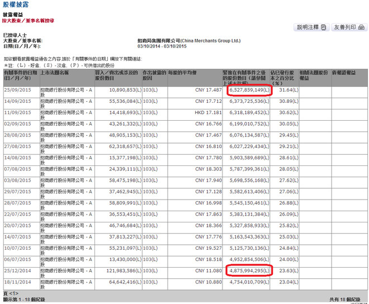Open the 18/11/2014 event date link
This screenshot has width=369, height=304.
[x=17, y=282]
